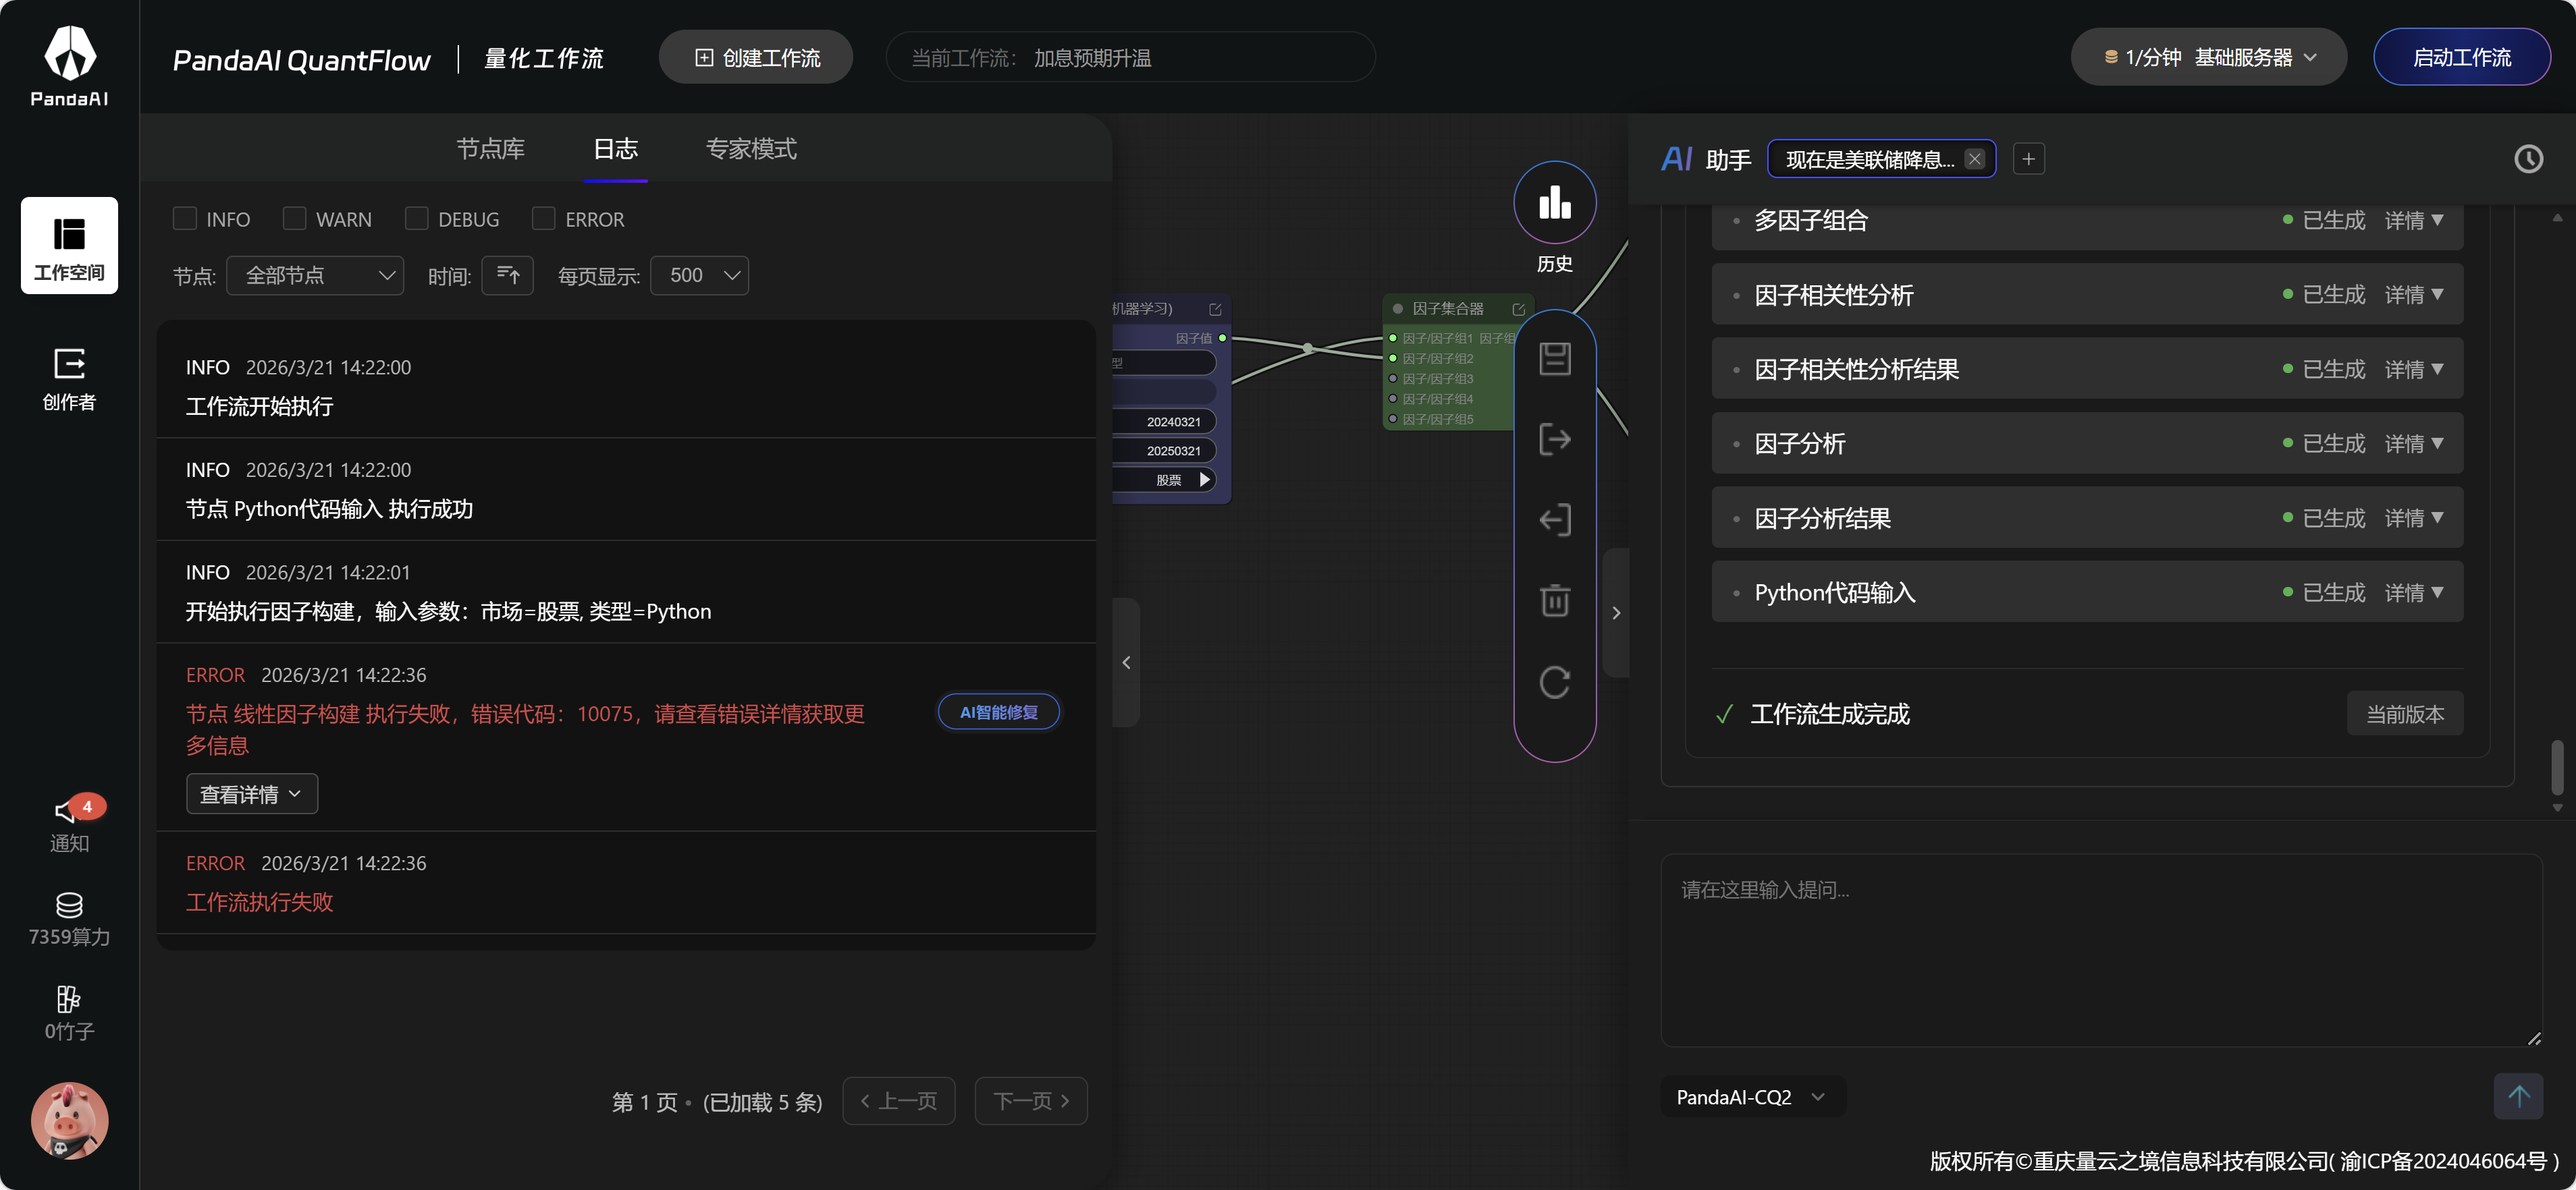Click the 因子/因子组1 input port

tap(1393, 338)
